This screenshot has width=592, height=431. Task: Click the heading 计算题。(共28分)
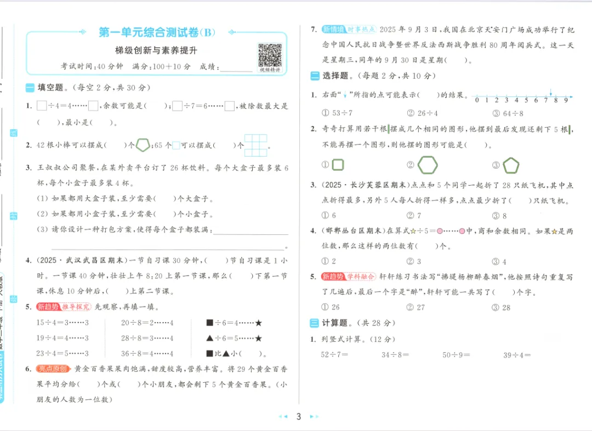point(358,323)
